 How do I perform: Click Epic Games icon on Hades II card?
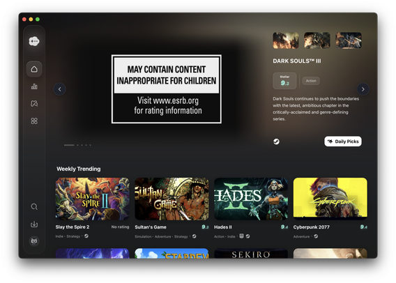pyautogui.click(x=241, y=236)
